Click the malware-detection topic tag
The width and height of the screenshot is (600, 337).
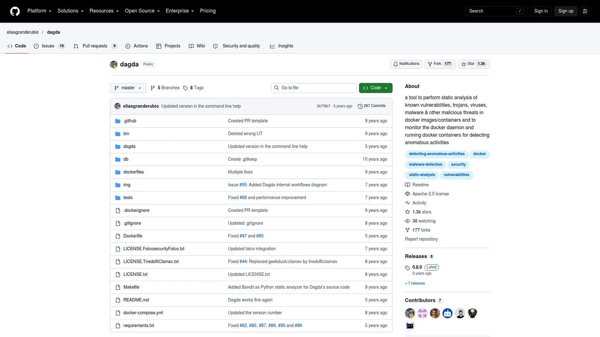click(x=426, y=165)
